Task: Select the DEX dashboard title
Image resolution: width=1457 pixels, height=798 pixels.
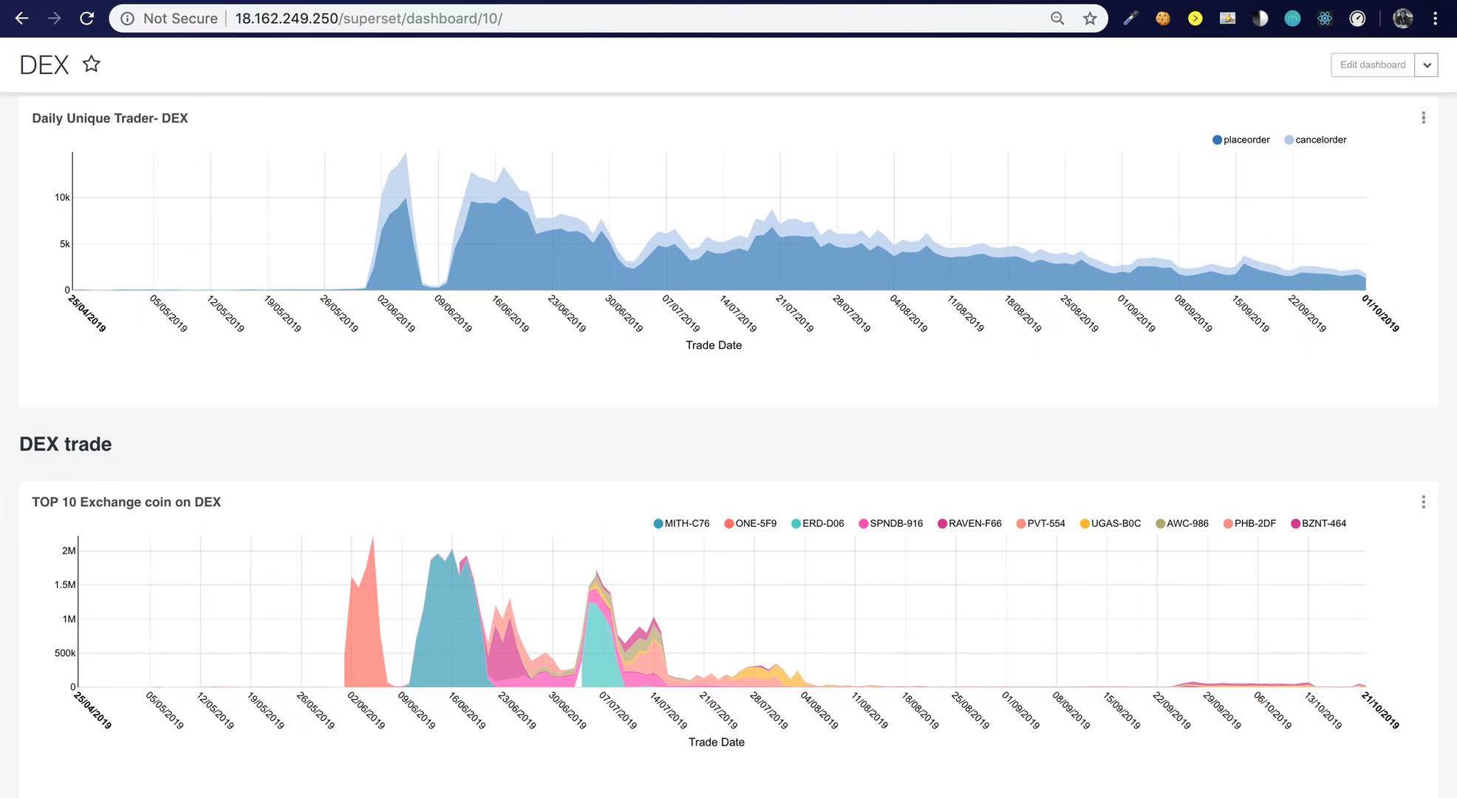Action: (x=44, y=65)
